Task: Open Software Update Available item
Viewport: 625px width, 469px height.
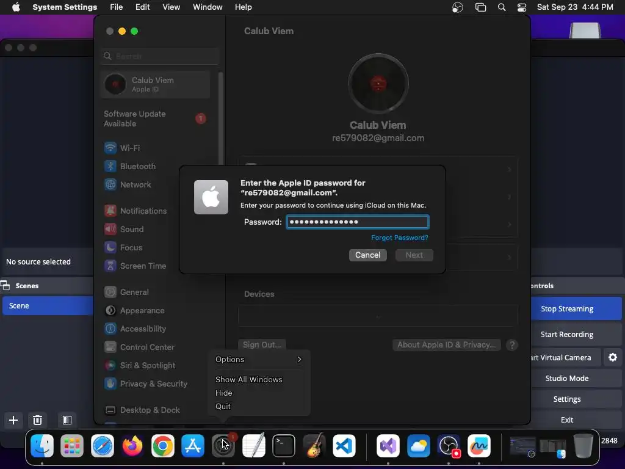Action: (156, 118)
